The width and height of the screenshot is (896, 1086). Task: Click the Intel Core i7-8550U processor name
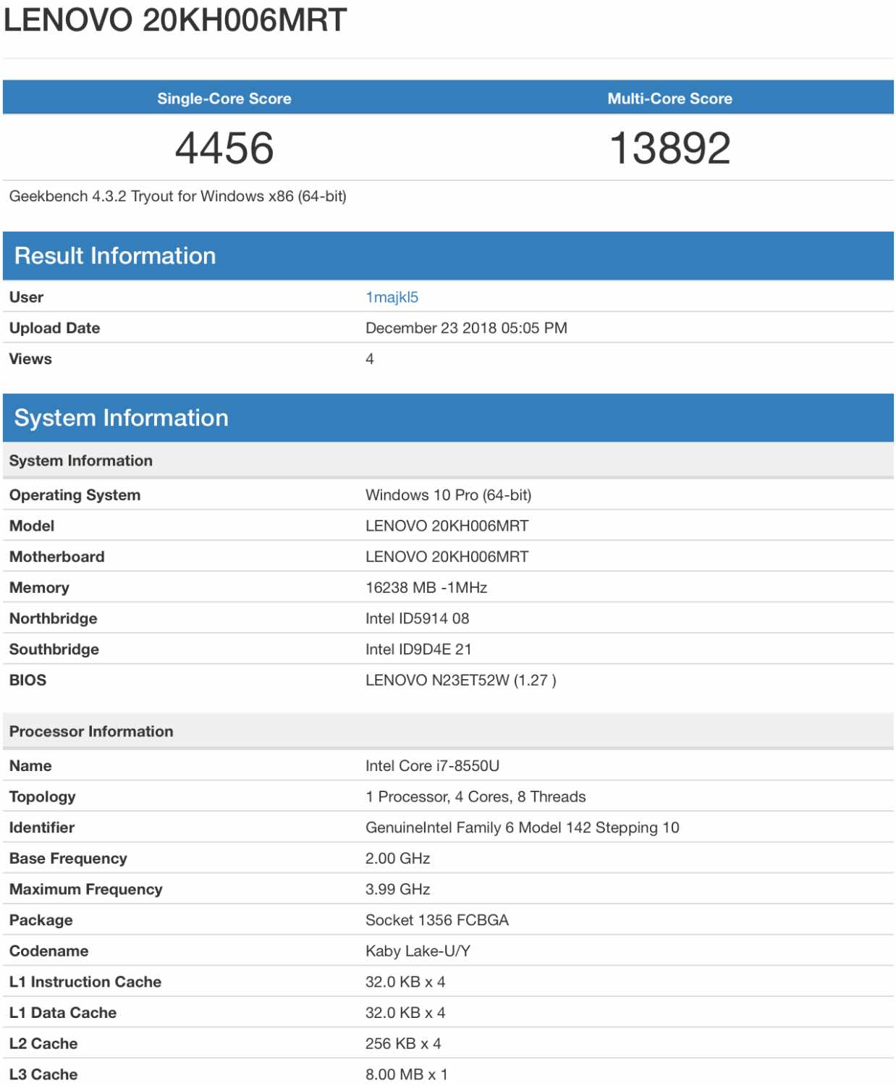(x=432, y=766)
